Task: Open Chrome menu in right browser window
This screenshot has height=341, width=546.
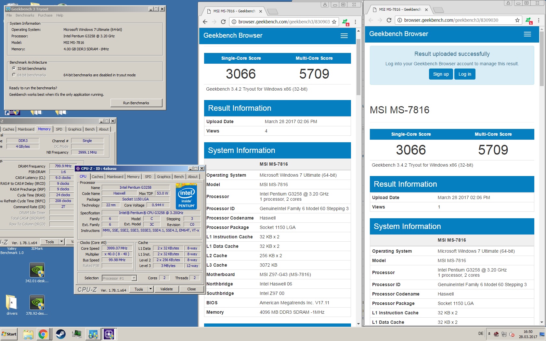Action: point(539,20)
